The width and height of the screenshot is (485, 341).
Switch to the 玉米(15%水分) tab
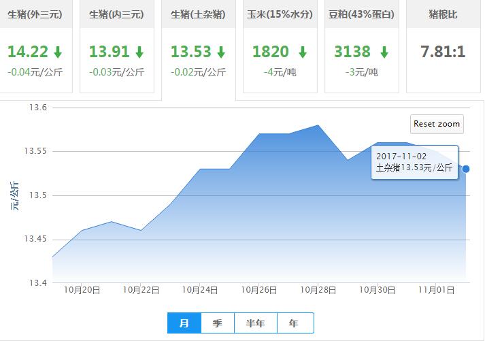tap(280, 14)
